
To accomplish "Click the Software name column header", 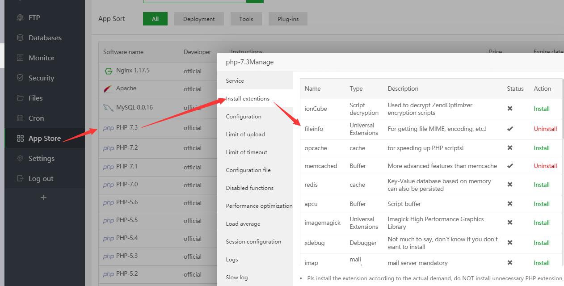I will (x=123, y=52).
